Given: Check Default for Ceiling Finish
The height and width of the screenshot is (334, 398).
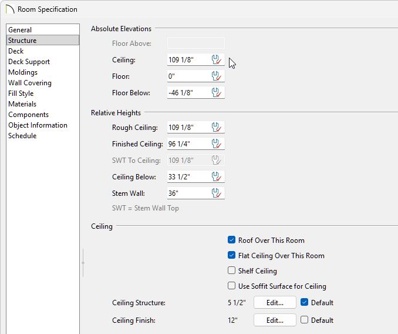Looking at the screenshot, I should pos(304,319).
